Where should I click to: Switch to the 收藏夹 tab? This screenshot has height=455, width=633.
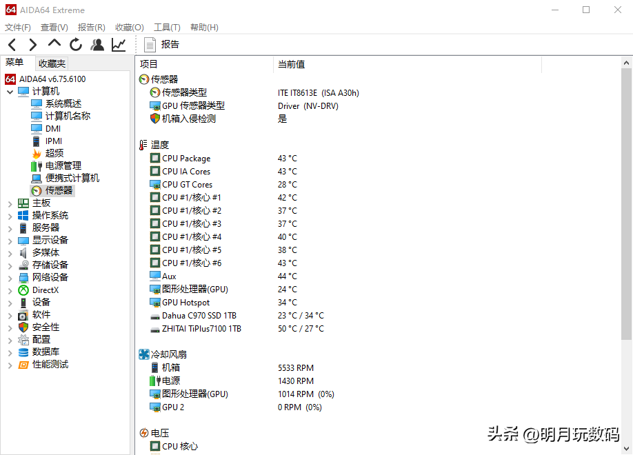52,63
